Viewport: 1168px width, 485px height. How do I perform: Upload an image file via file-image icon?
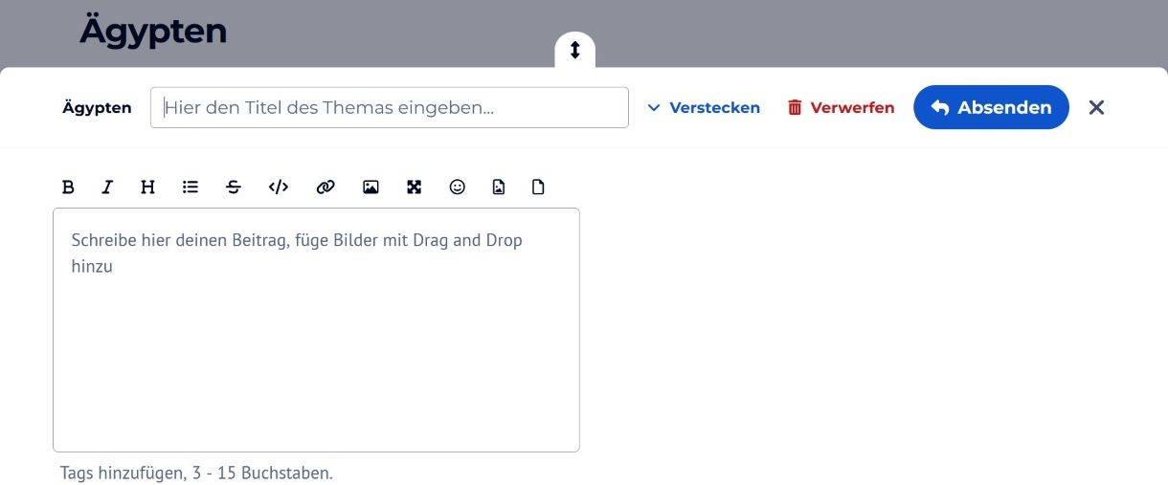tap(499, 187)
